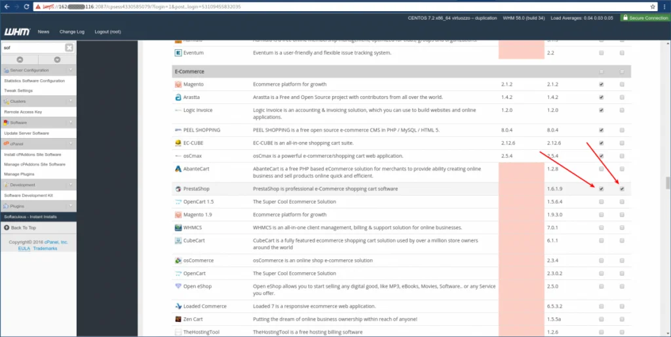671x337 pixels.
Task: Select Softaculous - Instant Installs
Action: tap(39, 217)
